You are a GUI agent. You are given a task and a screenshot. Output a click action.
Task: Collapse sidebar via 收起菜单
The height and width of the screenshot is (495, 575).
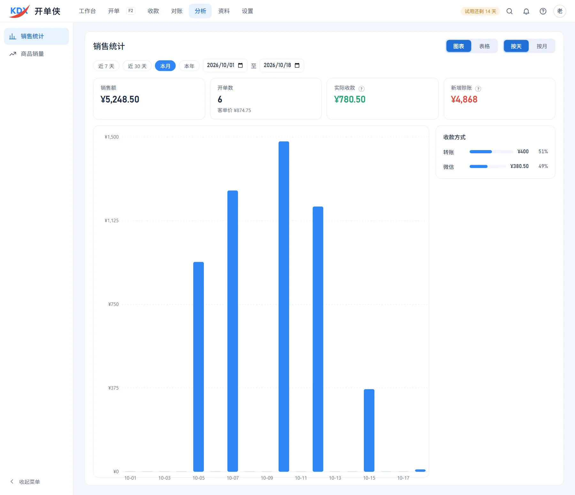[x=25, y=482]
